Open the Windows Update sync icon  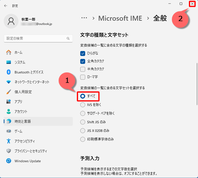click(9, 161)
